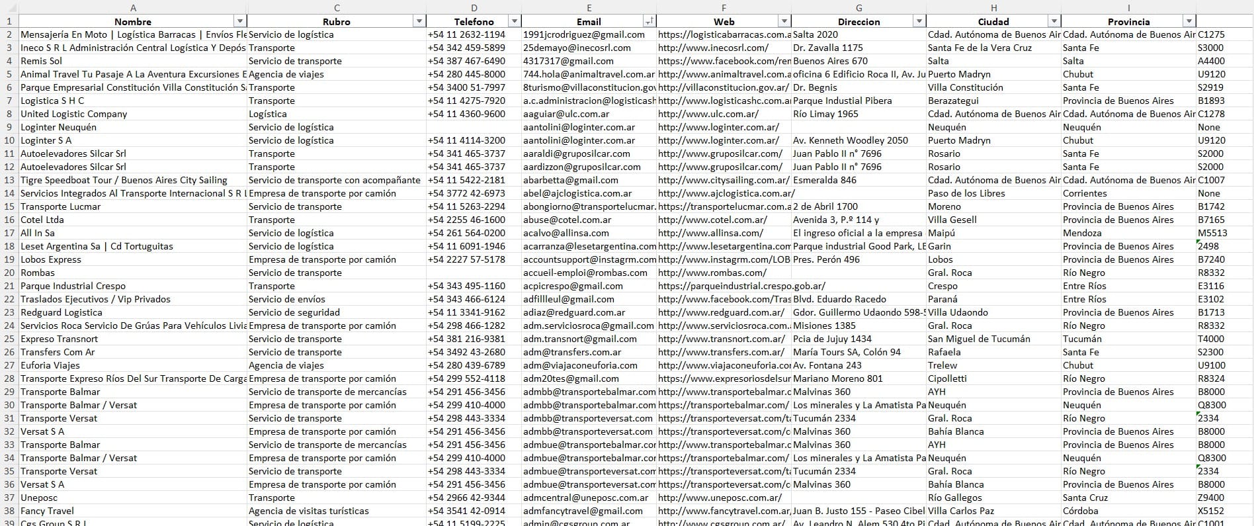
Task: Click the city cell "Santa Fe de la Vera Cruz"
Action: click(x=993, y=48)
